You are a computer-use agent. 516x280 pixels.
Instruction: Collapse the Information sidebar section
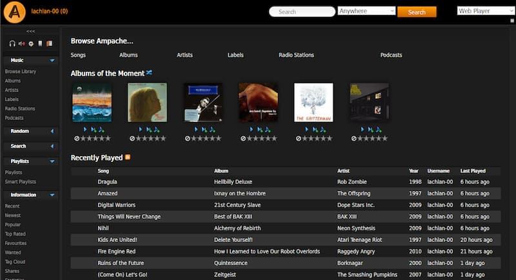(x=52, y=195)
